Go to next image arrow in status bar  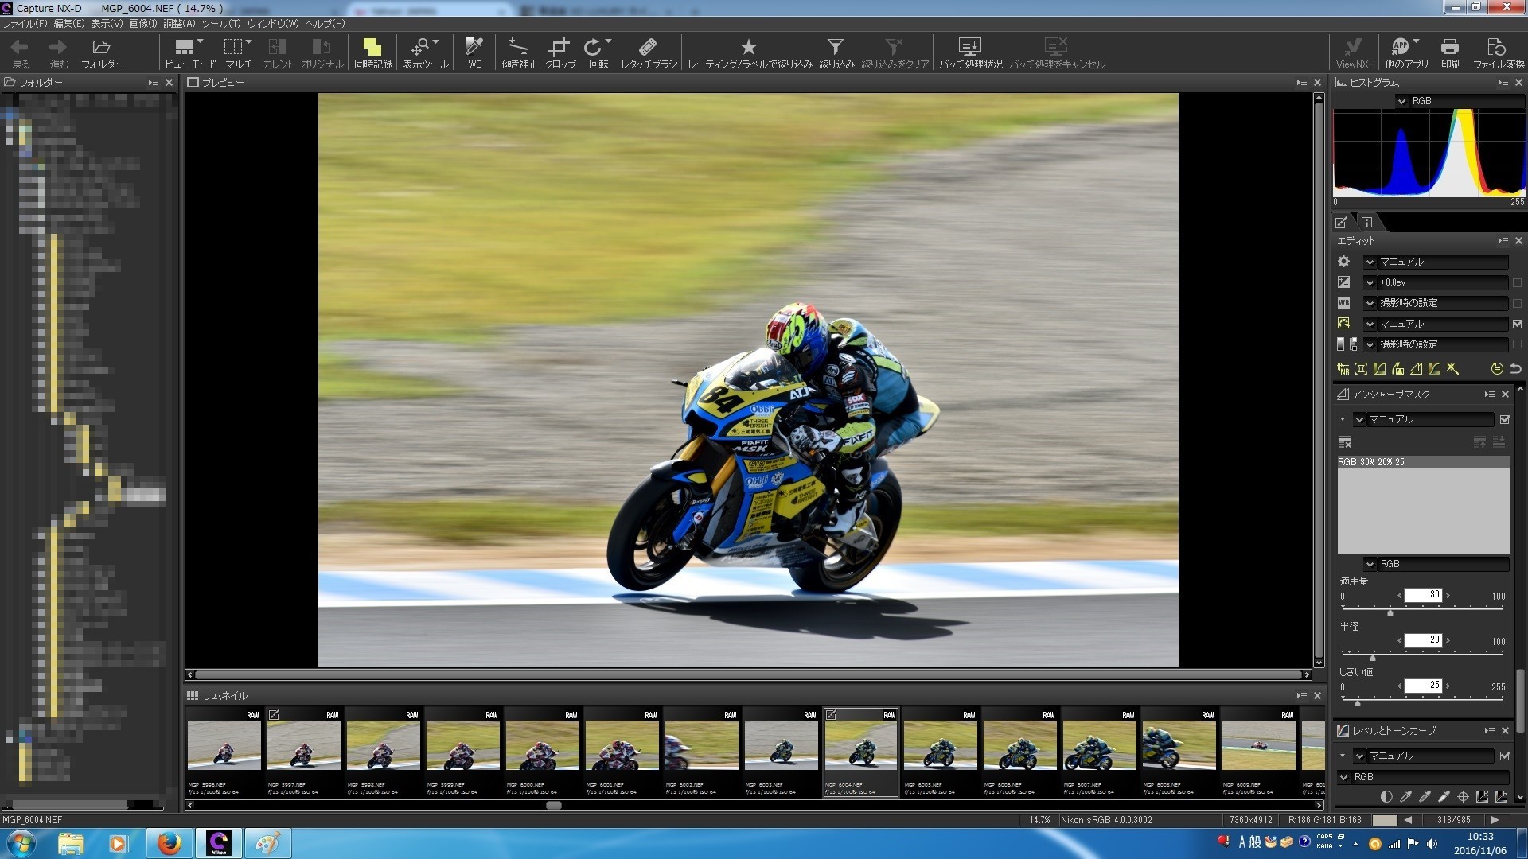click(1495, 820)
